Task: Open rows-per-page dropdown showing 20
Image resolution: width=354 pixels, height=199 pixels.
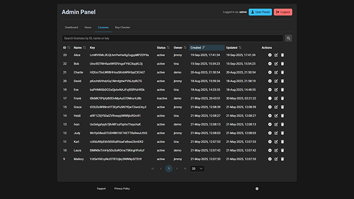Action: coord(197,169)
